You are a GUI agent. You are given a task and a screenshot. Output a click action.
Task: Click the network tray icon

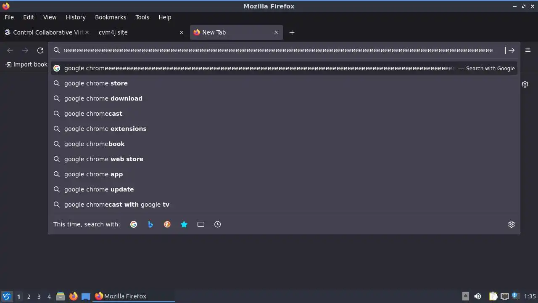pos(505,296)
